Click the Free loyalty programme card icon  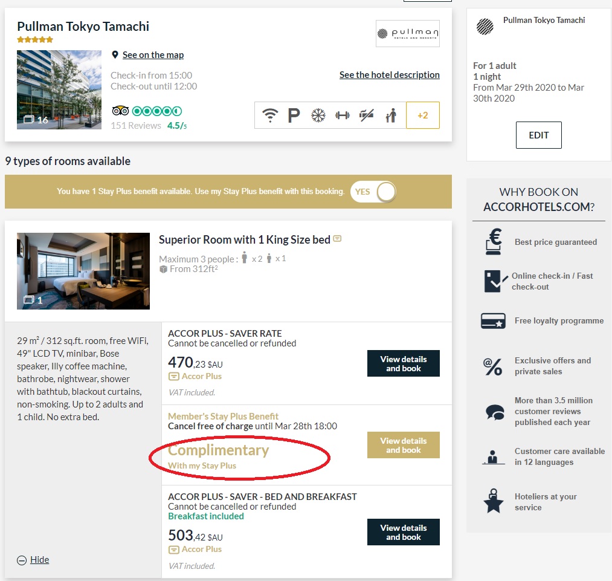[494, 321]
